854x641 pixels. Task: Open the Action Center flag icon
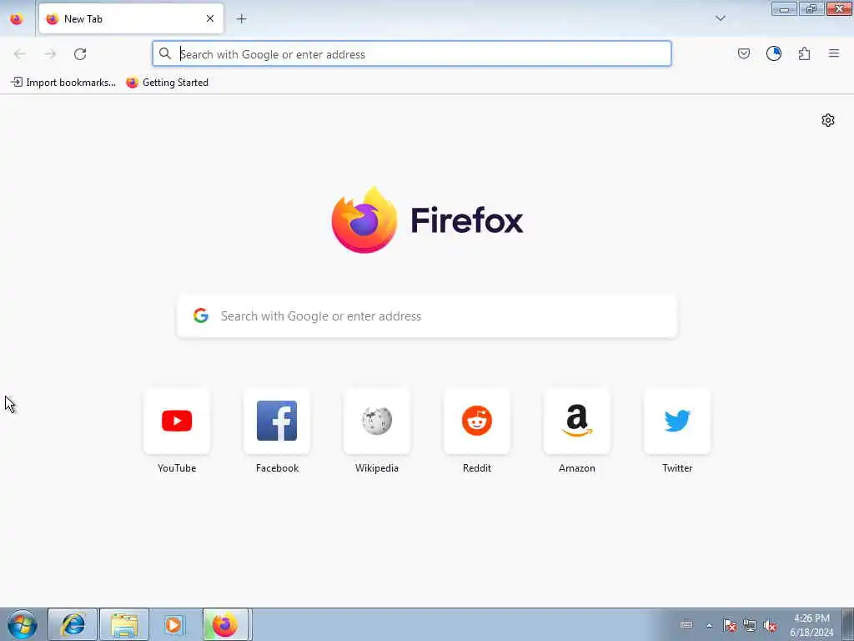coord(730,625)
